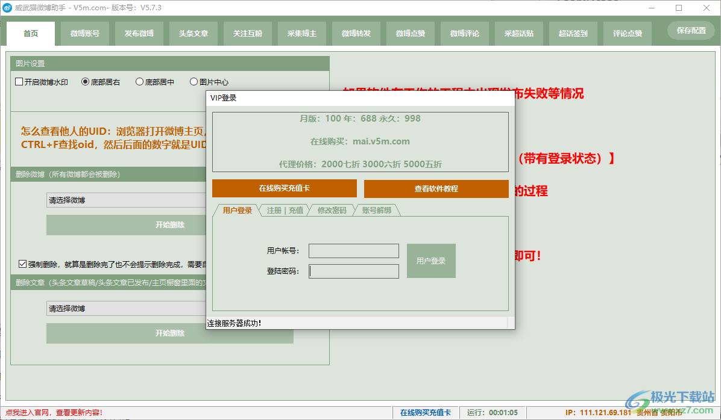Open the 超话签到 tab

point(573,34)
